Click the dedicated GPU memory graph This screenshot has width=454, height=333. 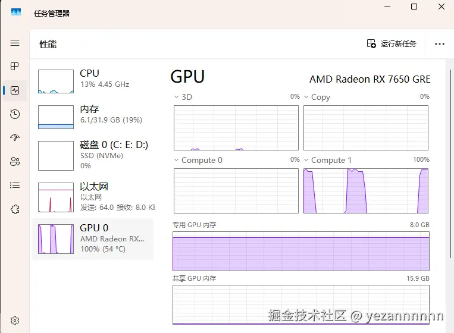point(300,251)
